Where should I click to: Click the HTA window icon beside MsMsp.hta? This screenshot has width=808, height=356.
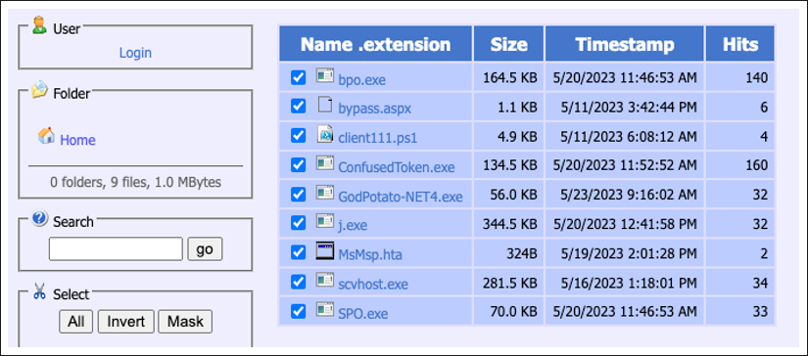(x=324, y=251)
